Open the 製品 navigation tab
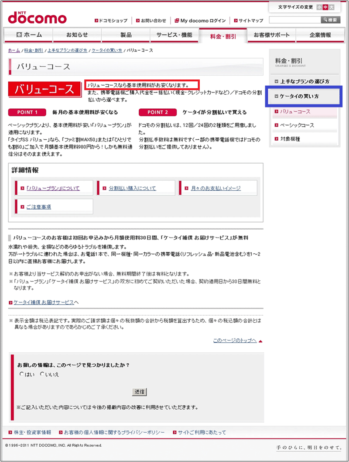Screen dimensions: 349x462 click(x=126, y=35)
